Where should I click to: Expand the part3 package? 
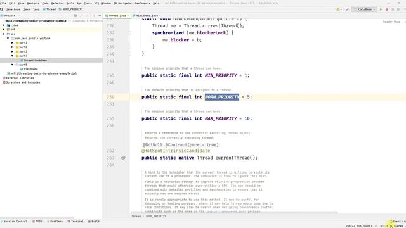(13, 51)
